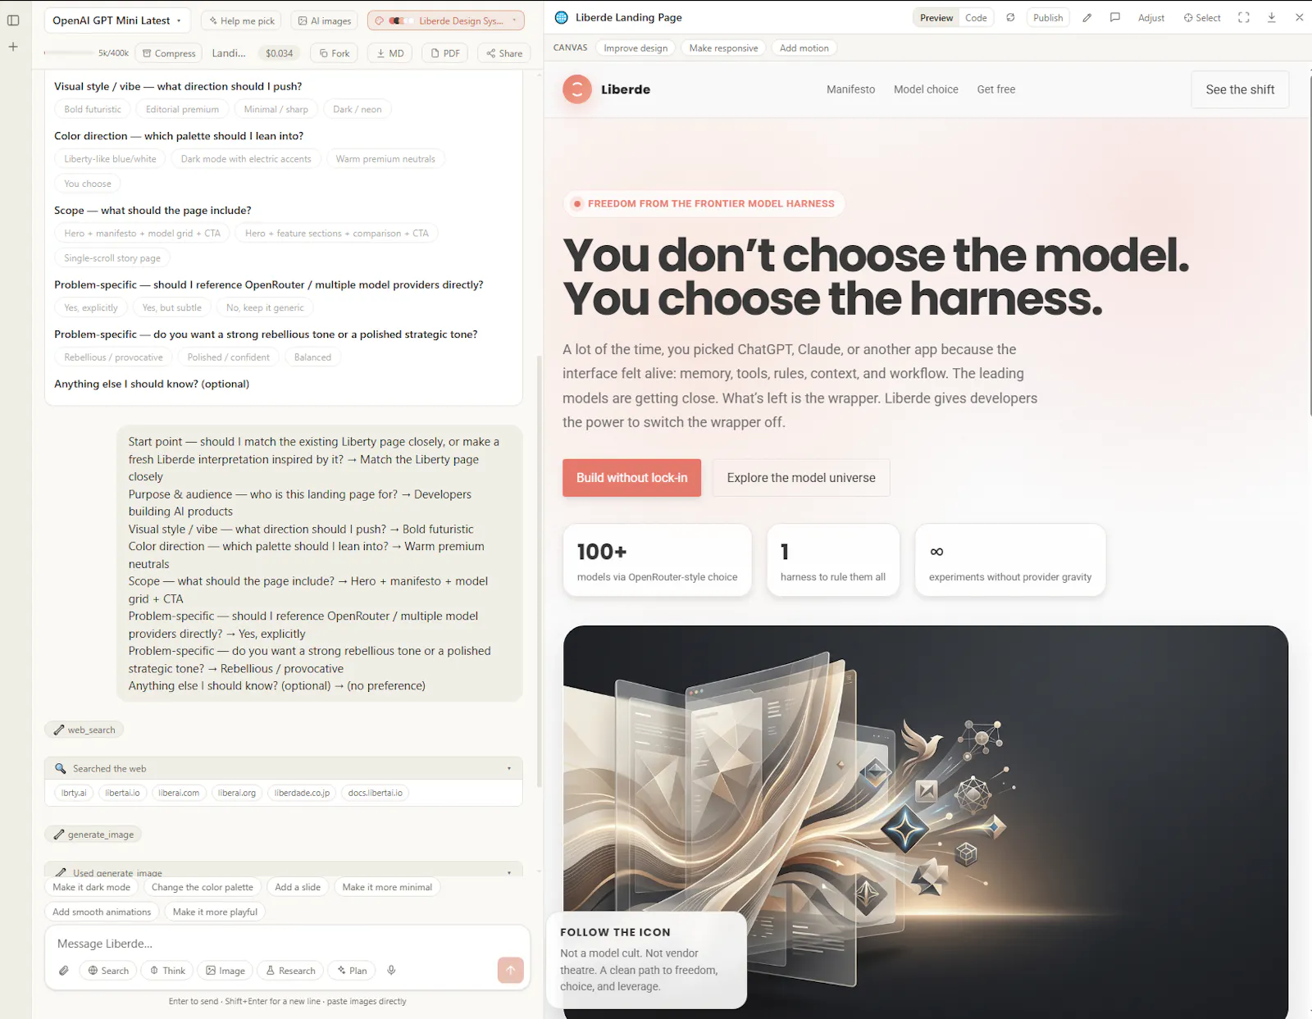This screenshot has height=1019, width=1312.
Task: Toggle the Plan mode button
Action: (351, 971)
